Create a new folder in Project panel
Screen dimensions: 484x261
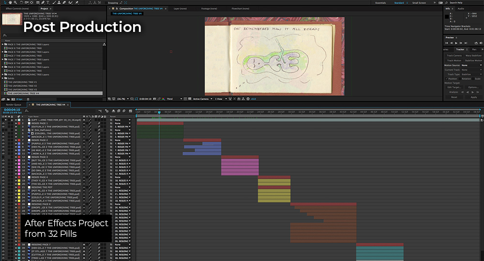point(8,99)
